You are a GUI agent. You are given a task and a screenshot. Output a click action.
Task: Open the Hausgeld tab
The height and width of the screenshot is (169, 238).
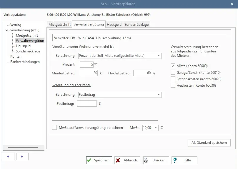[114, 25]
